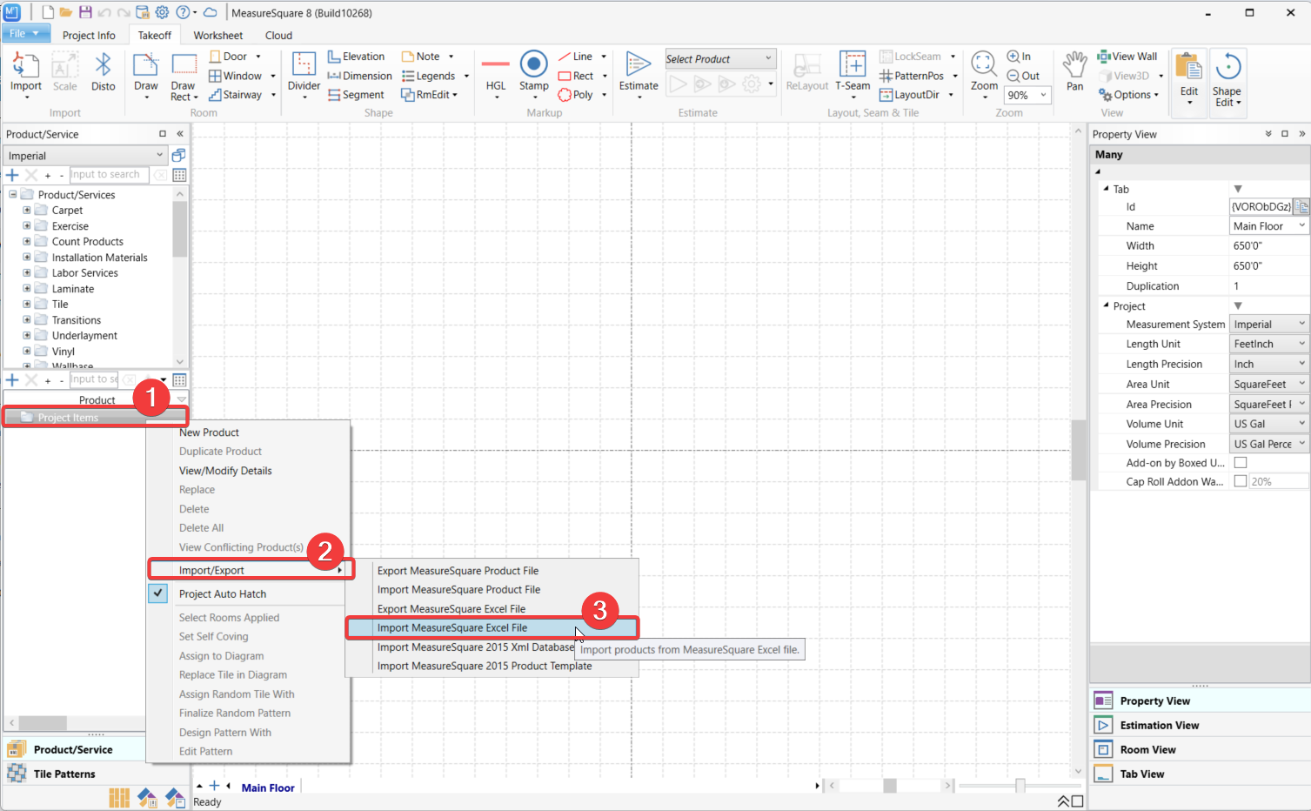
Task: Collapse the Project section in Property View
Action: (x=1107, y=305)
